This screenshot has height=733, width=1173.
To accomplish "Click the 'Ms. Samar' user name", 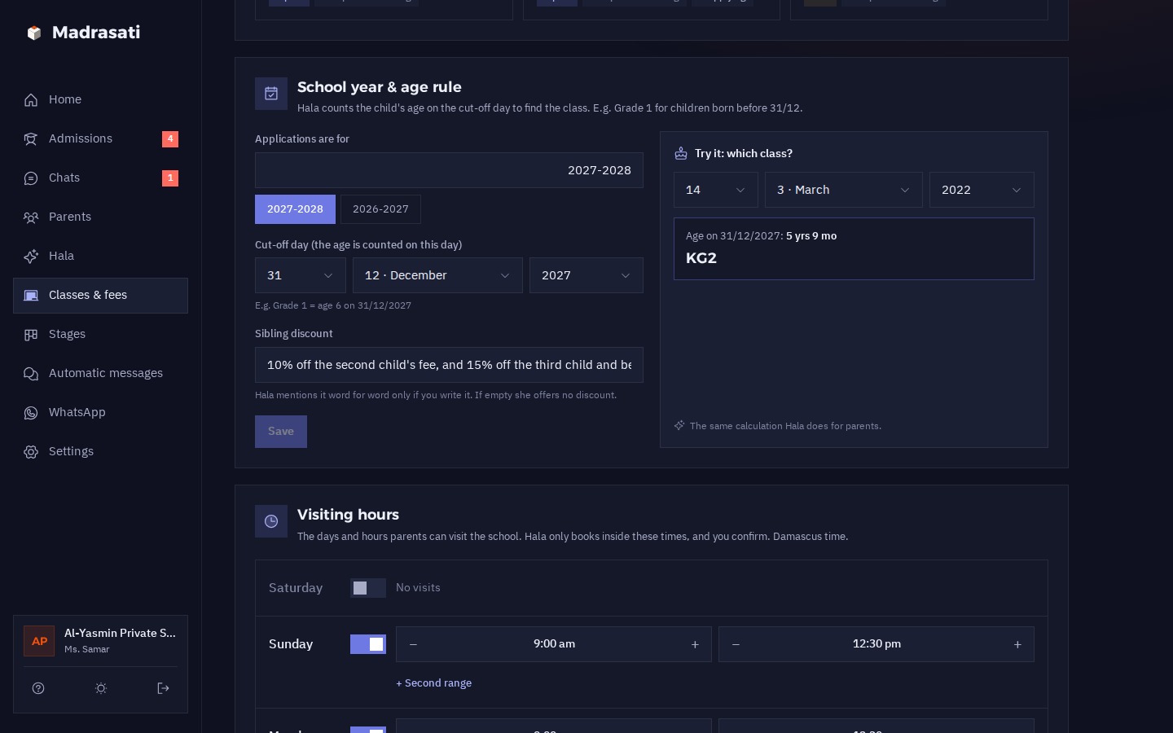I will pos(86,649).
